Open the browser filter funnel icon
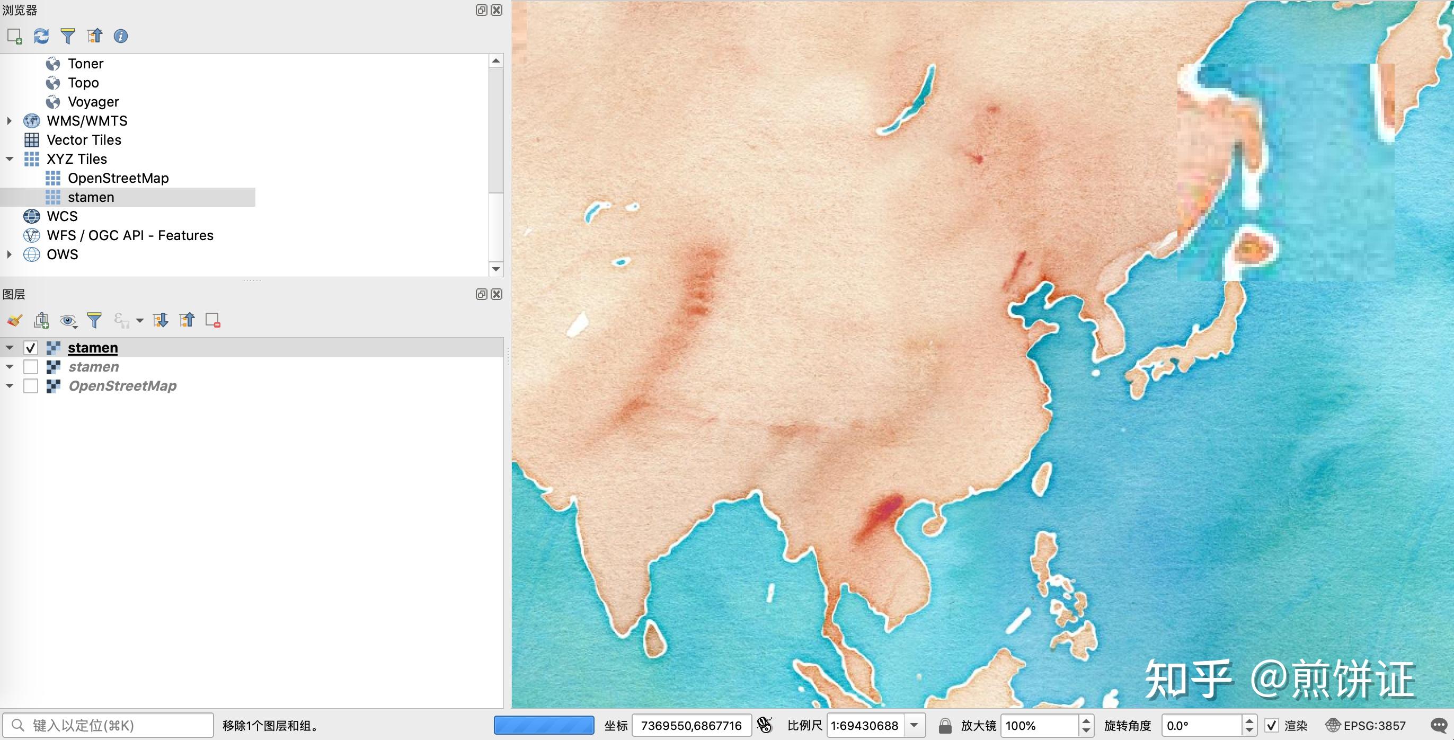This screenshot has width=1454, height=740. [x=67, y=36]
